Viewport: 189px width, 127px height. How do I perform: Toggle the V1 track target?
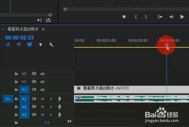pyautogui.click(x=24, y=90)
